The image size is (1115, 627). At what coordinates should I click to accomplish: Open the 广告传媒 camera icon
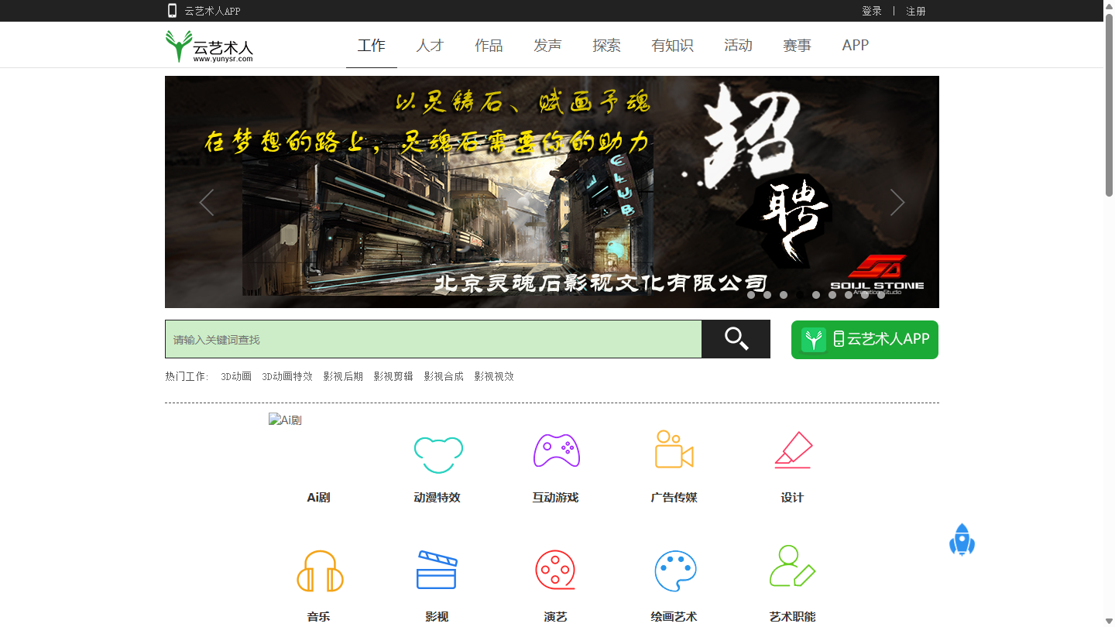(x=674, y=449)
